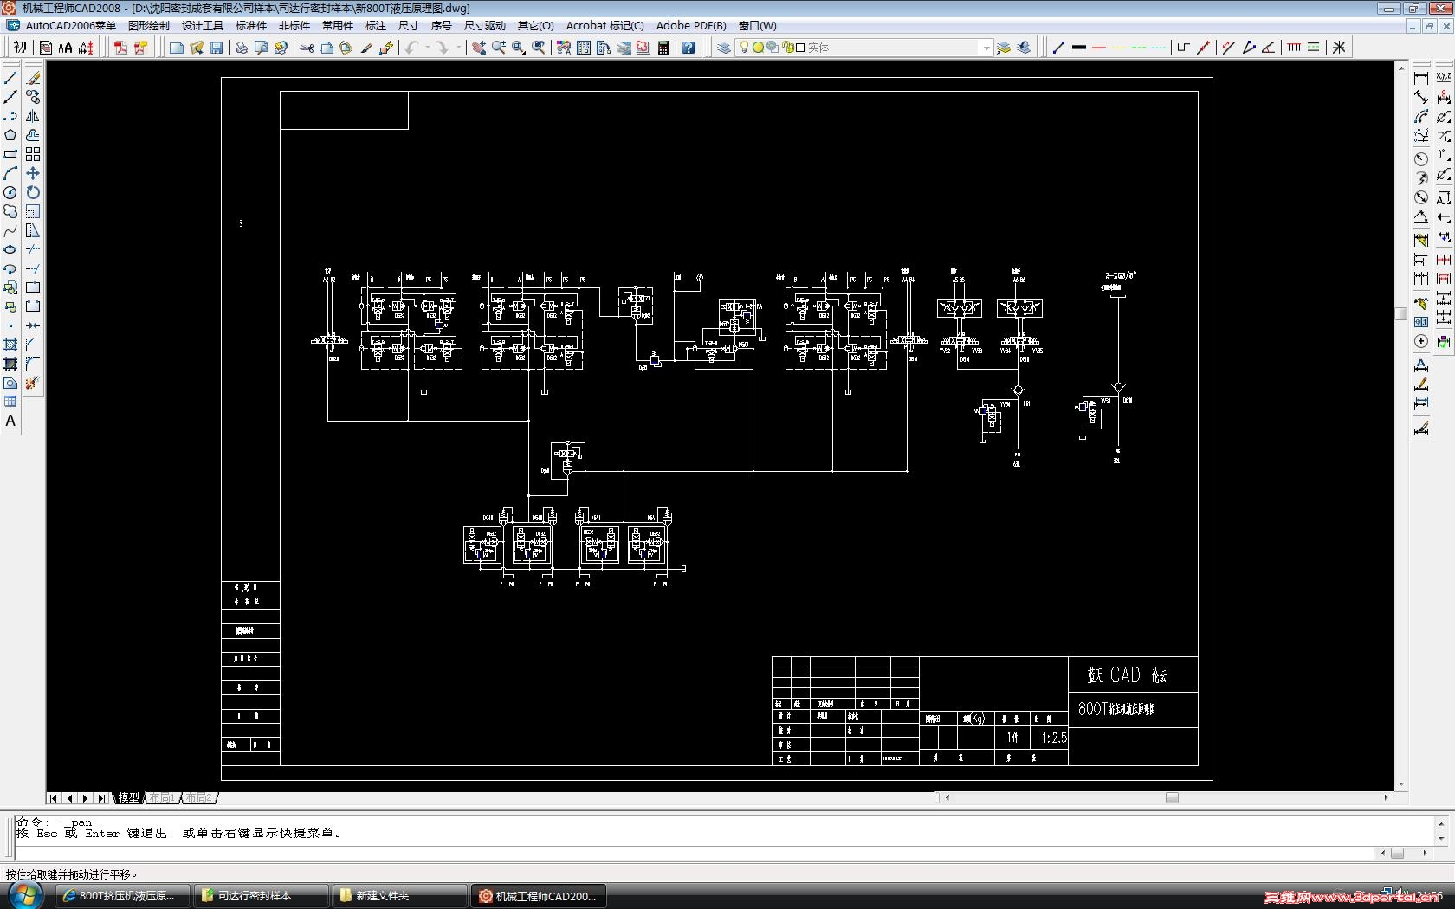
Task: Select the Line drawing tool
Action: 10,78
